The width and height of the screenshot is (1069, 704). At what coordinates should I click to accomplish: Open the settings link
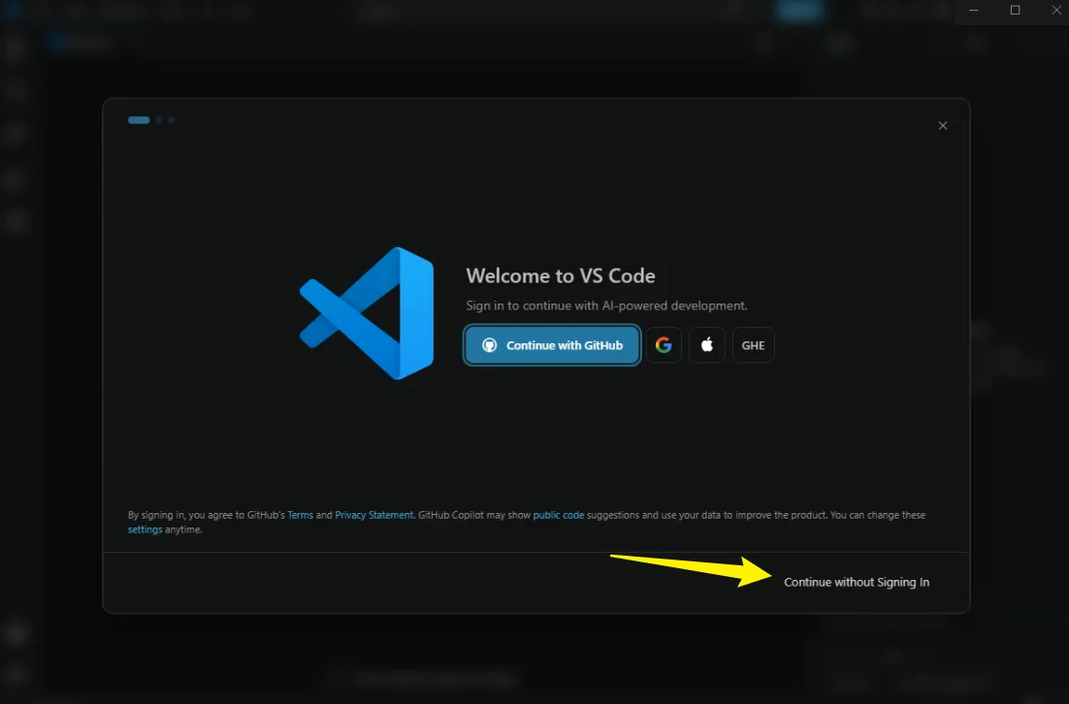tap(146, 529)
